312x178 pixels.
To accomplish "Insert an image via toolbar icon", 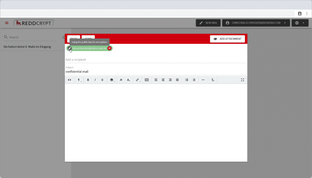I will pyautogui.click(x=147, y=80).
